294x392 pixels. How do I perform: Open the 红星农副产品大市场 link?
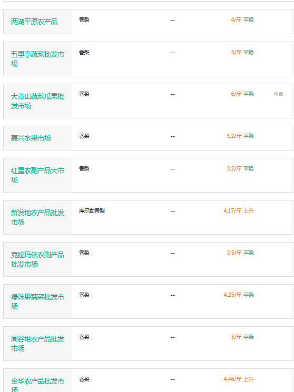pyautogui.click(x=37, y=175)
